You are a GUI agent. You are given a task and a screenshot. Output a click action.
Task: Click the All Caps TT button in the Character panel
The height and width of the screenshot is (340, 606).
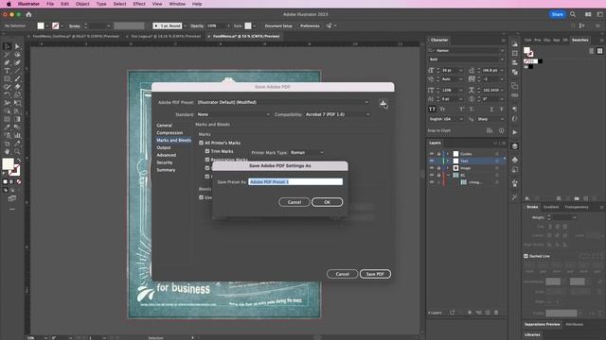click(x=432, y=110)
